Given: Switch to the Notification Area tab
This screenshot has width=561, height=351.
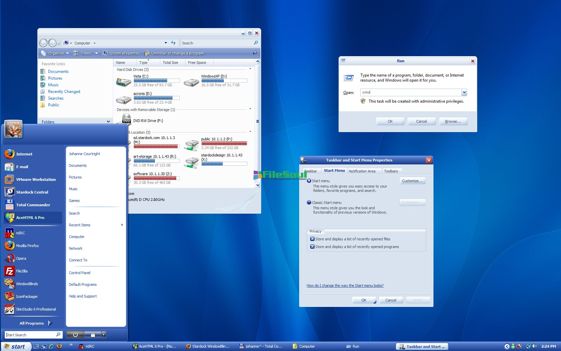Looking at the screenshot, I should click(x=362, y=171).
